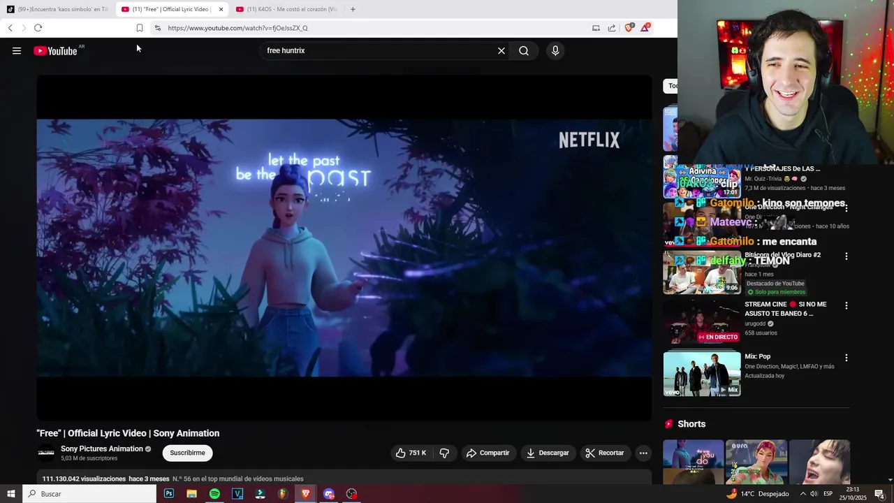The image size is (894, 503).
Task: Open volume control in system tray
Action: [x=814, y=494]
